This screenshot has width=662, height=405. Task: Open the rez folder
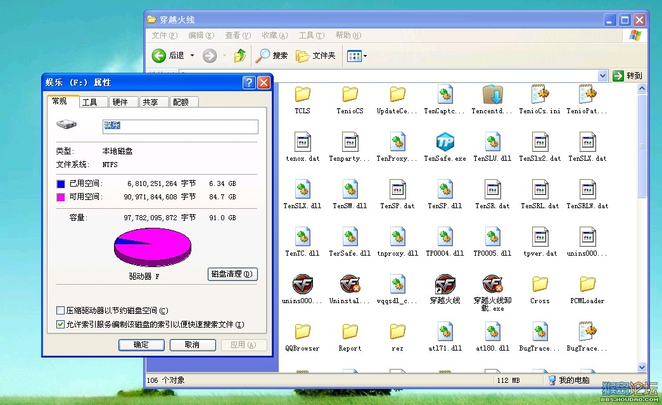(397, 332)
